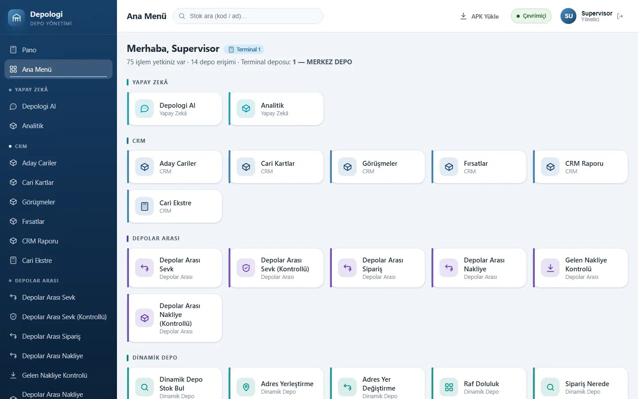Screen dimensions: 638x399
Task: Open the CRM Raporu card
Action: click(x=580, y=167)
